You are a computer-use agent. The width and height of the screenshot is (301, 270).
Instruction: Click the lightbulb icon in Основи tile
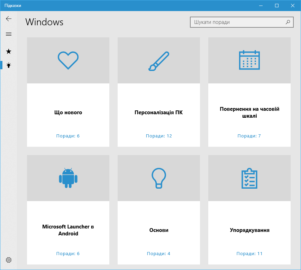click(159, 178)
